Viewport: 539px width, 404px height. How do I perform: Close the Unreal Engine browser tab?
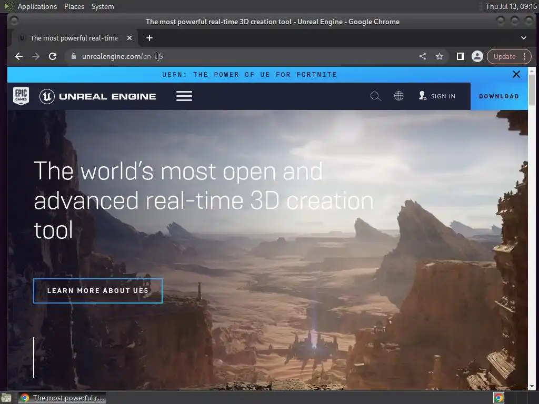tap(129, 38)
